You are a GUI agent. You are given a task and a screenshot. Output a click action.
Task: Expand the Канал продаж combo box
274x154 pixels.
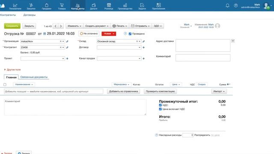click(x=140, y=59)
